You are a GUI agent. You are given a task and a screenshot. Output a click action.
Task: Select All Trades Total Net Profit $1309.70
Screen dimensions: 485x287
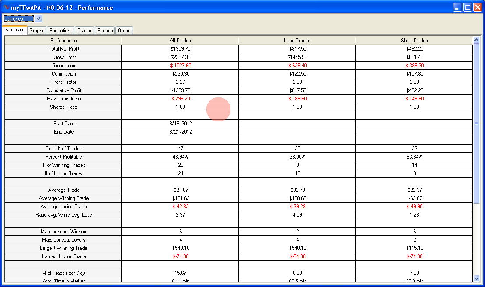point(181,48)
